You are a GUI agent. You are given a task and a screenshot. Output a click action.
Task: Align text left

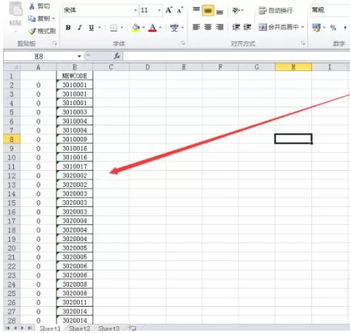tap(197, 27)
